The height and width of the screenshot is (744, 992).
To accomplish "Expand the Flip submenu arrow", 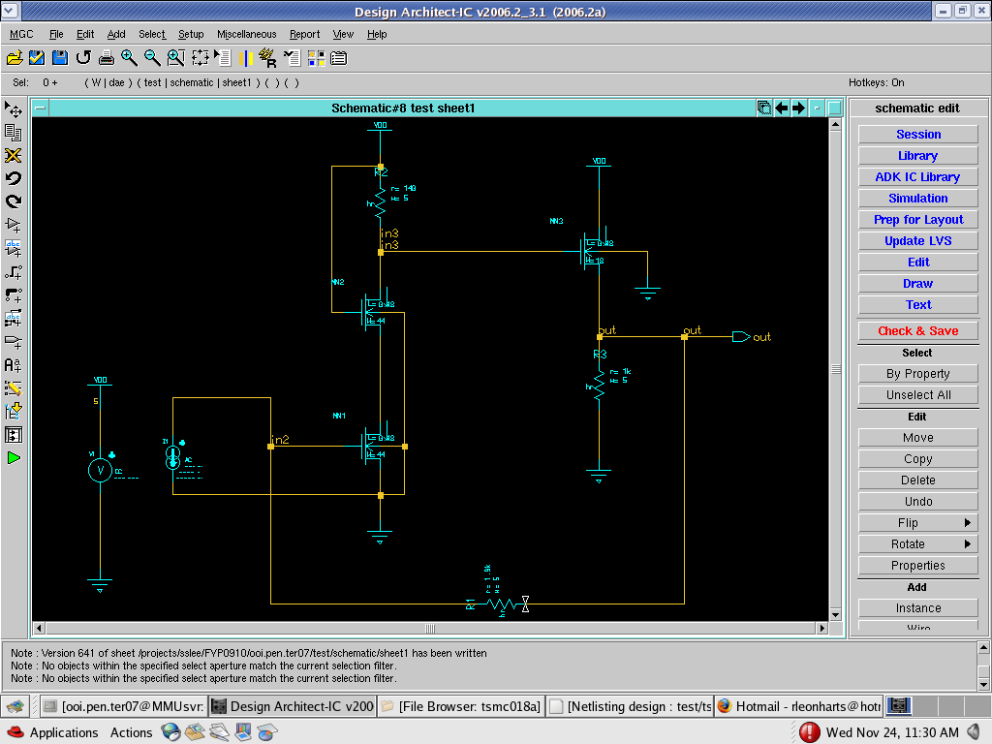I will tap(967, 523).
